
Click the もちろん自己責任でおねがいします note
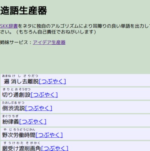tap(56, 32)
